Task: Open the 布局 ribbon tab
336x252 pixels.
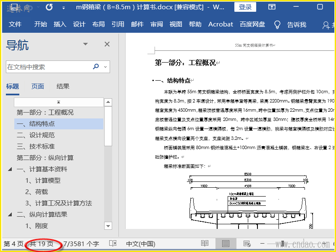Action: click(x=98, y=24)
